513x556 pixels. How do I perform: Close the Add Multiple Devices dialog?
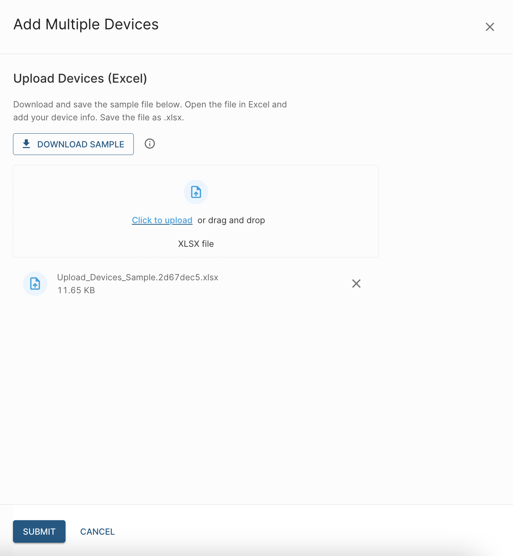[490, 27]
